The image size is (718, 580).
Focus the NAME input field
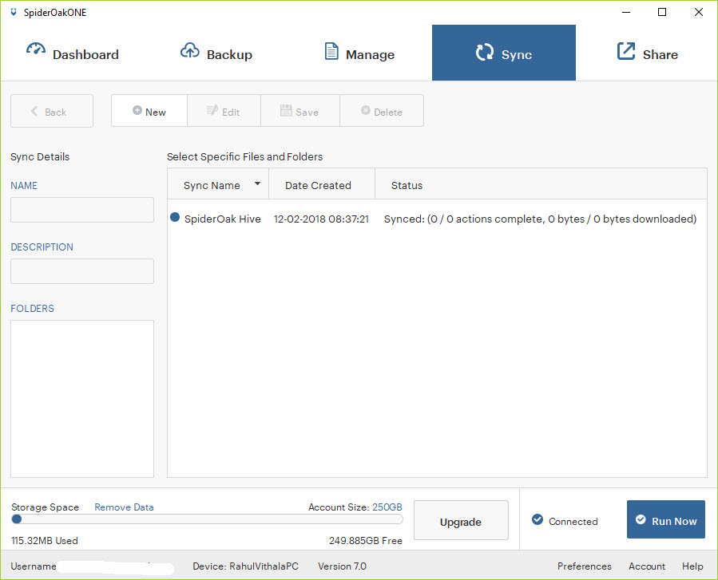click(82, 210)
